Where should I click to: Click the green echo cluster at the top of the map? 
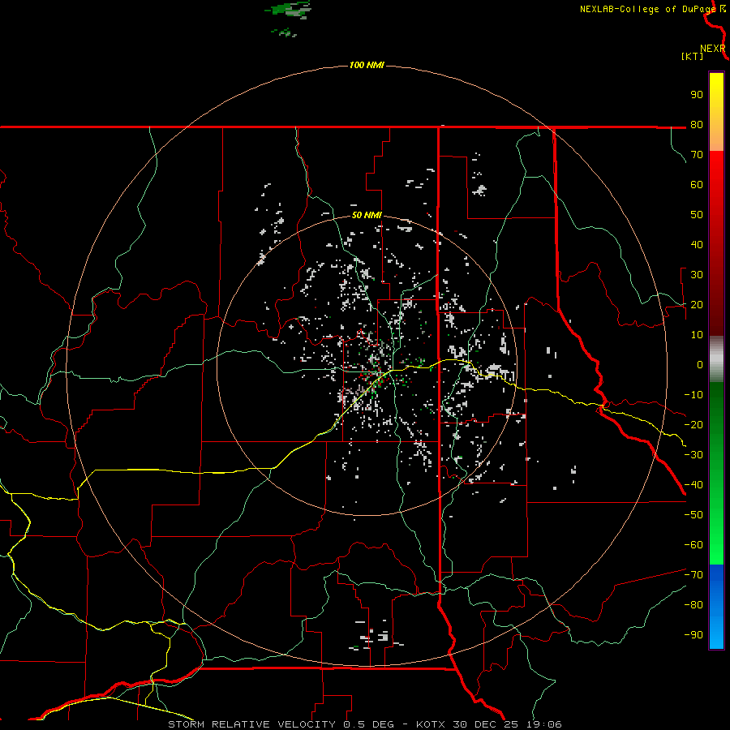click(x=289, y=9)
